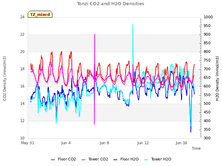Click the Floor CO2 legend entry
222x166 pixels.
[63, 159]
